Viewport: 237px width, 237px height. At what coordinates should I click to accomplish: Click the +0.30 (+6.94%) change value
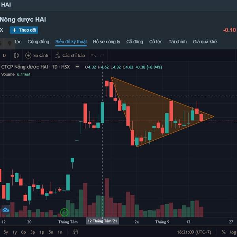tap(149, 67)
